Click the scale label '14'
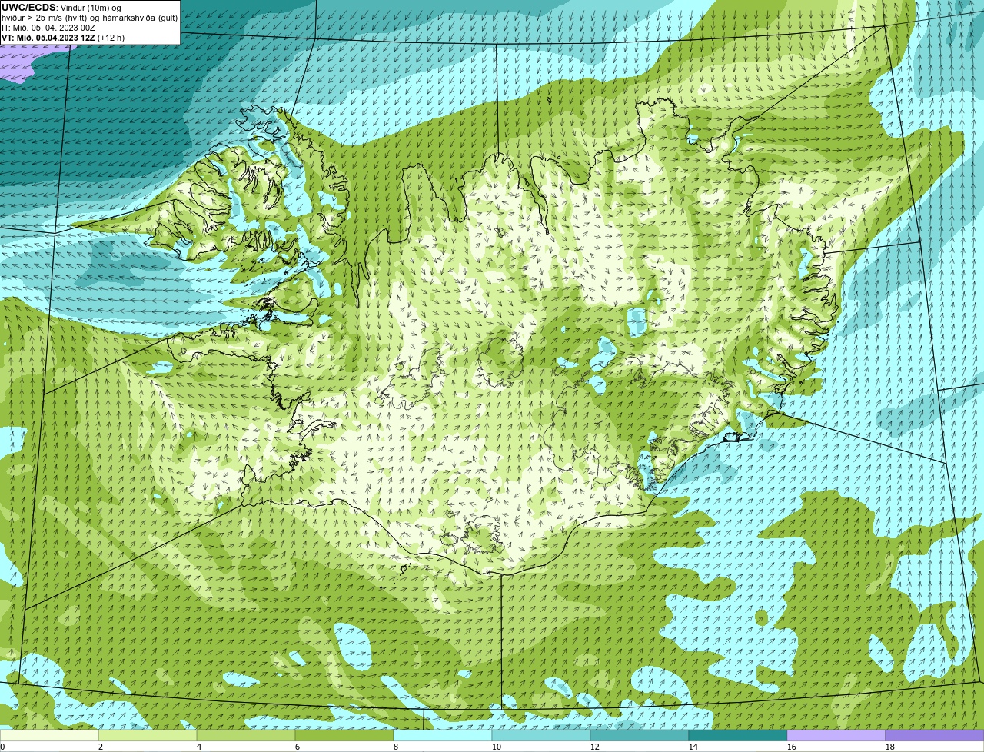The width and height of the screenshot is (984, 752). 693,747
